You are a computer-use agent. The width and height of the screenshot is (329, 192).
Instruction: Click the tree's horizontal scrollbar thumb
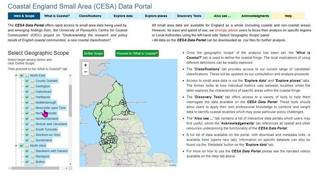click(x=35, y=168)
